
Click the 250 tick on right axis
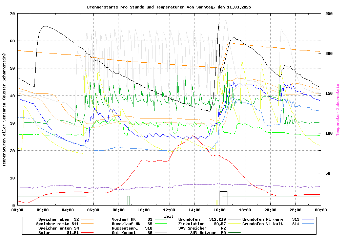click(329, 14)
